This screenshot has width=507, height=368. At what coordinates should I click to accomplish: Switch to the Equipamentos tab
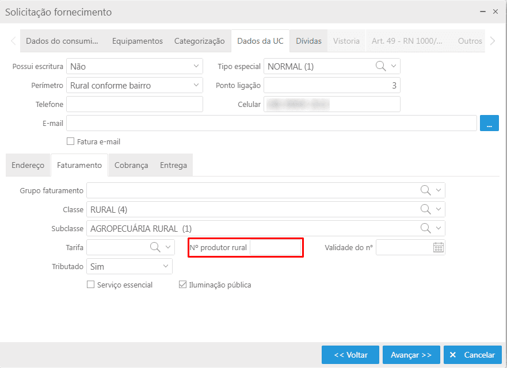point(137,41)
